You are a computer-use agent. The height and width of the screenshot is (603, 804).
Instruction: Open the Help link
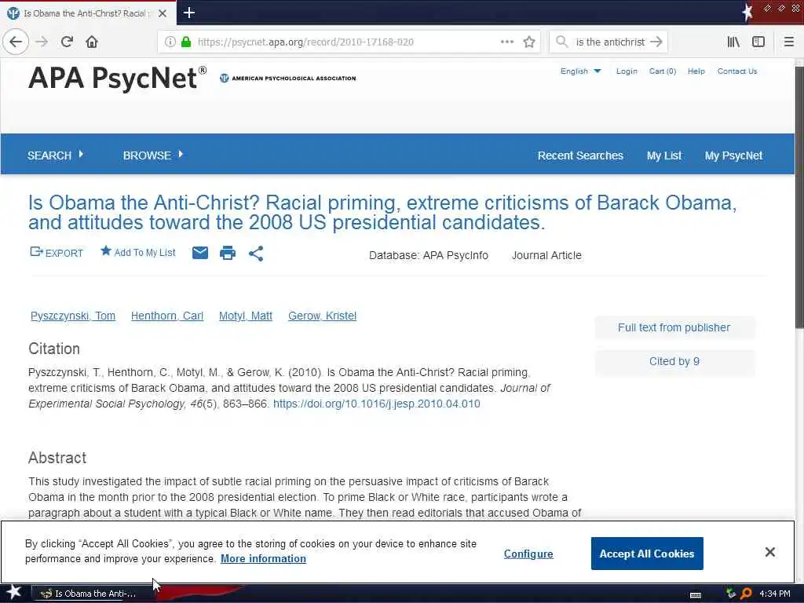pyautogui.click(x=696, y=71)
